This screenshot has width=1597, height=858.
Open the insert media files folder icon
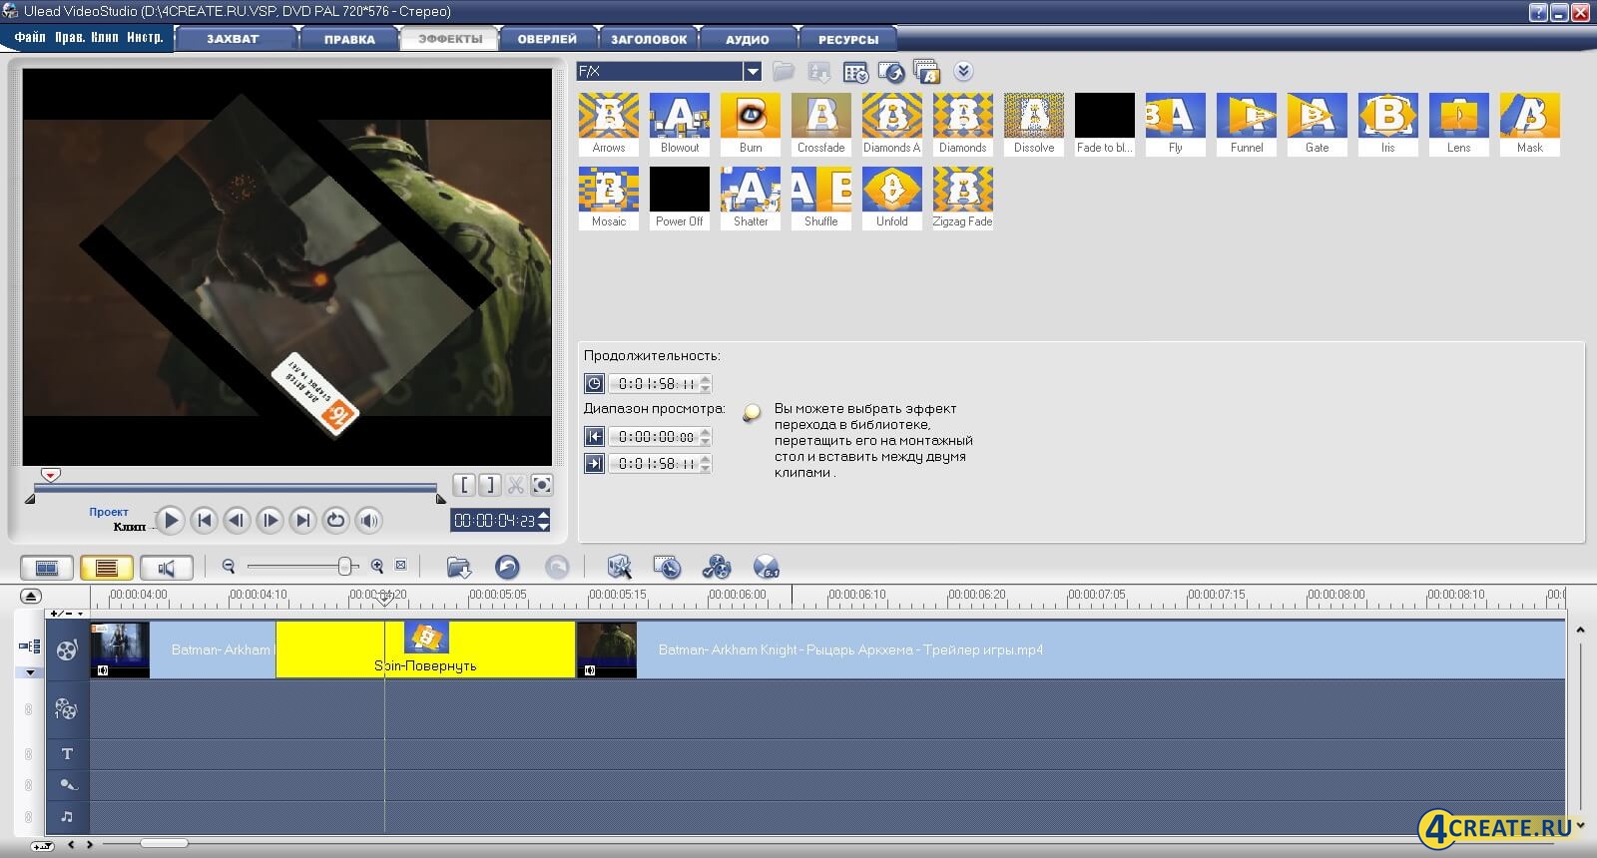[x=458, y=568]
